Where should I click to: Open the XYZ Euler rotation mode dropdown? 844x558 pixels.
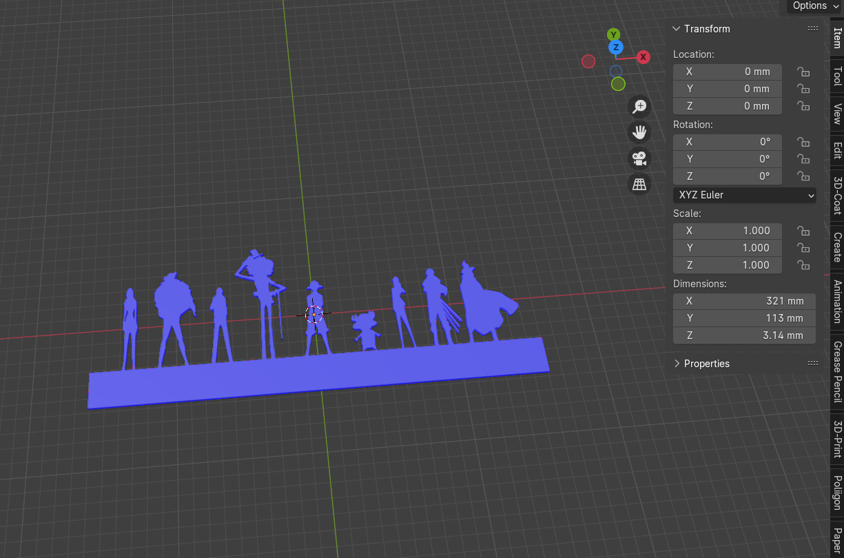pyautogui.click(x=745, y=195)
